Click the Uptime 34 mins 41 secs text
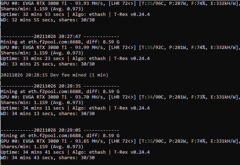240x165 pixels. coord(32,152)
